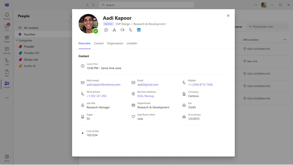Call work phone +1 452 321 456
This screenshot has height=165, width=293.
coord(96,96)
